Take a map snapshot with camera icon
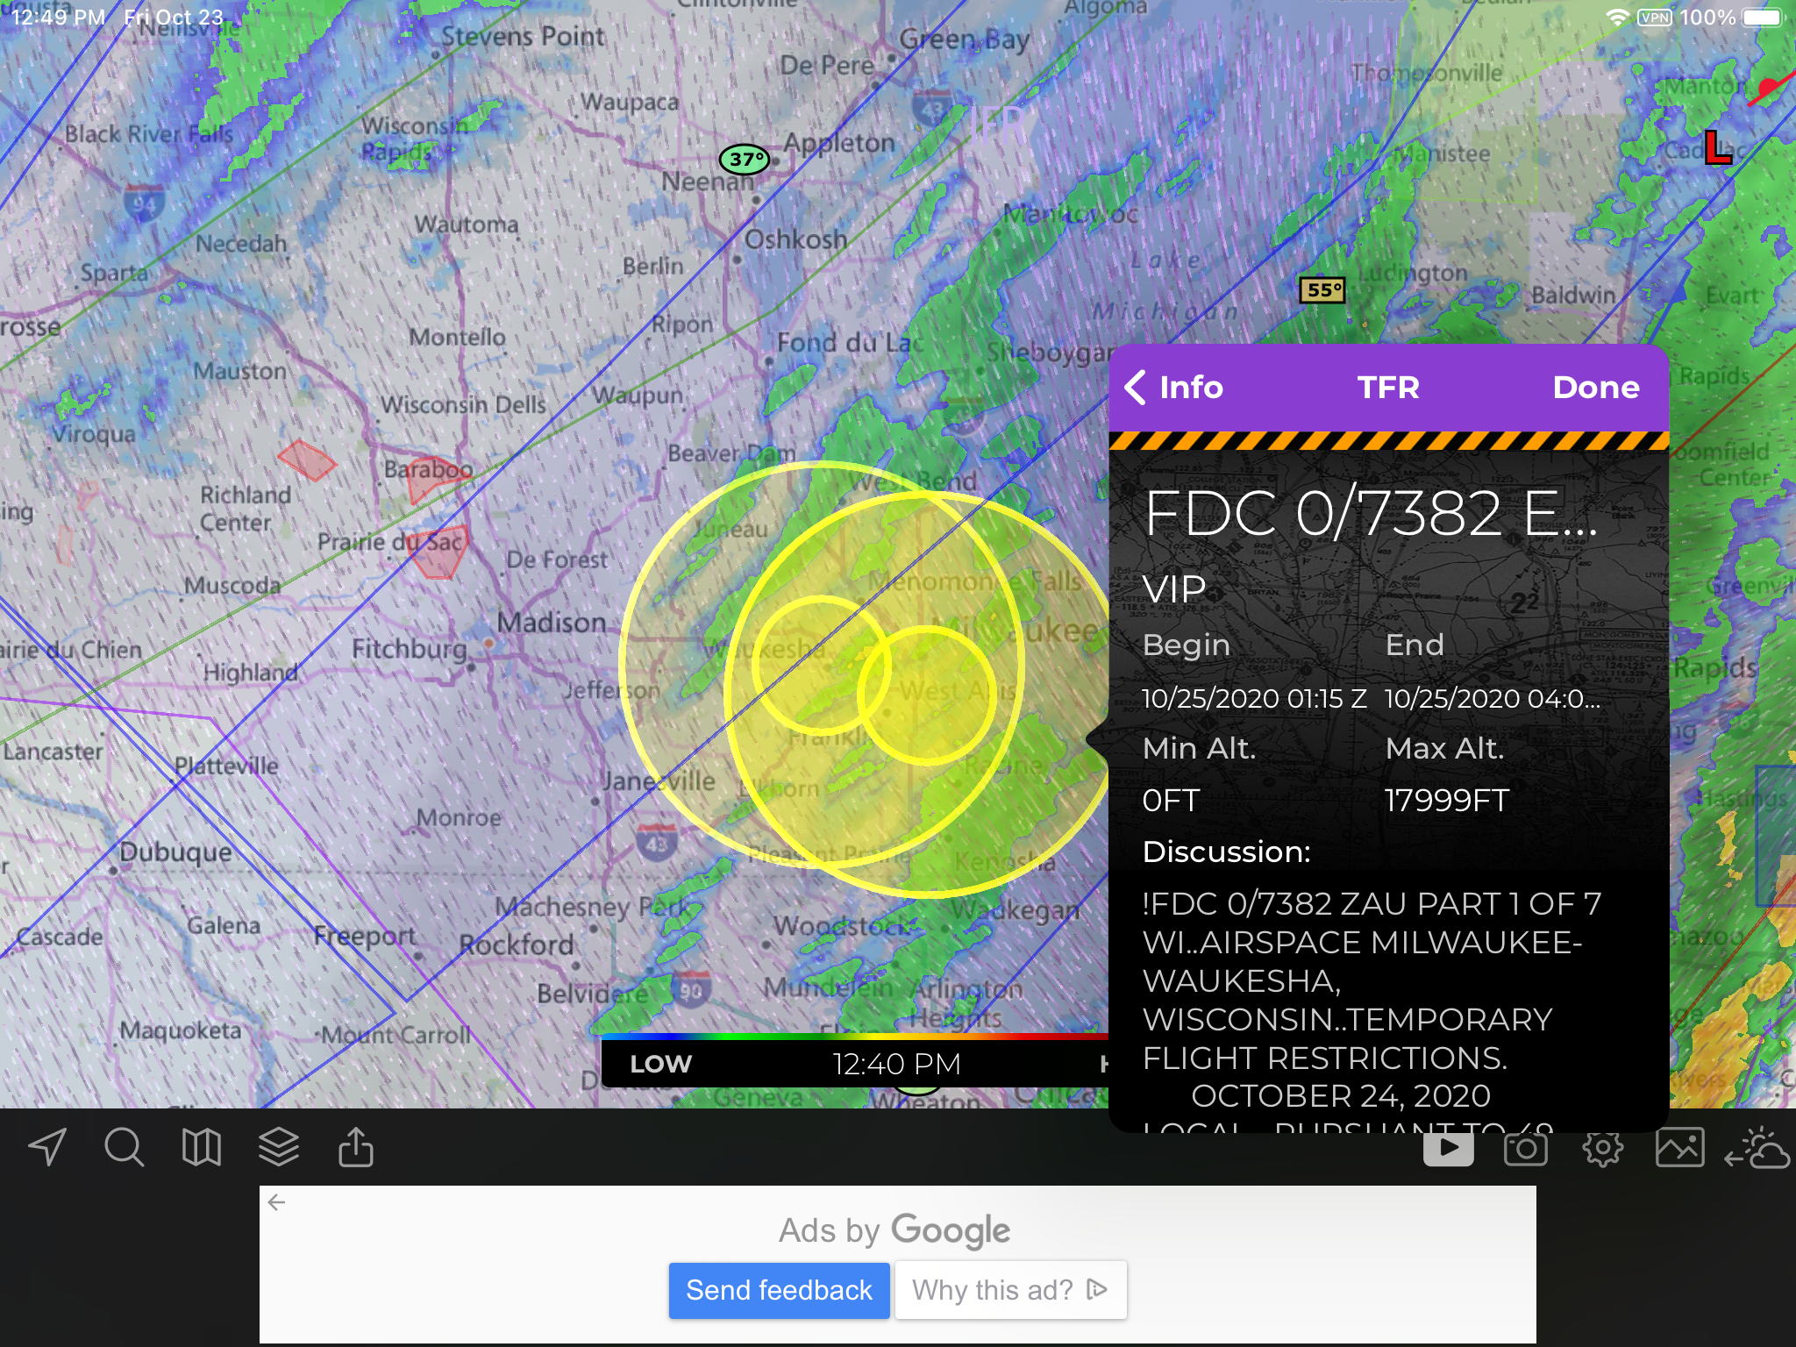Screen dimensions: 1796x1347 1525,1148
